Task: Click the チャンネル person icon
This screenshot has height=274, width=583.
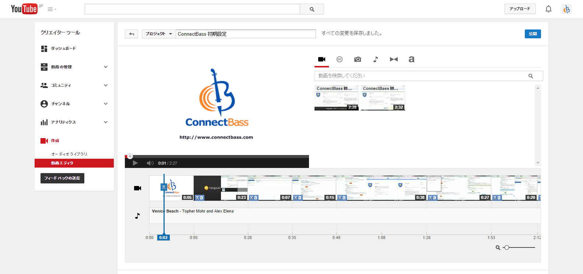Action: click(x=44, y=104)
